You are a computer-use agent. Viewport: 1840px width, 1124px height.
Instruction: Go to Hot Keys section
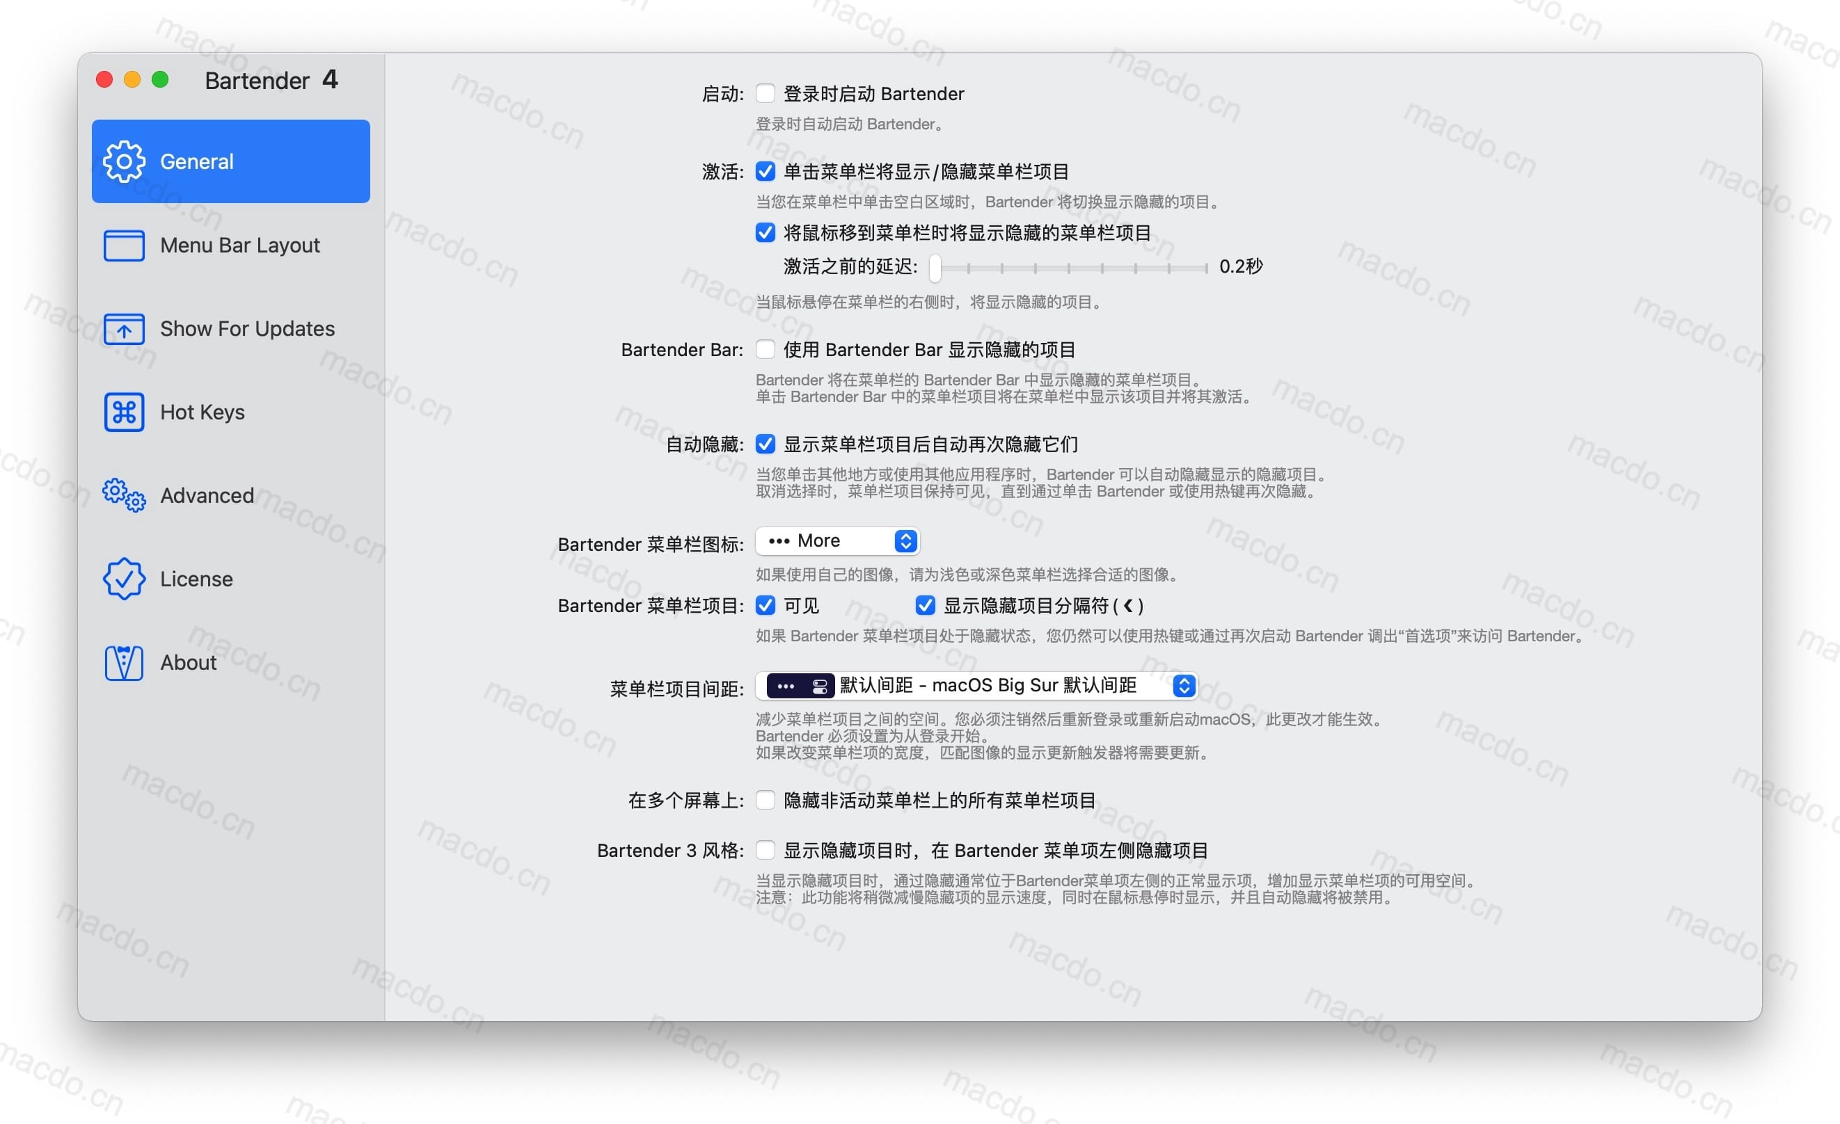(x=231, y=412)
